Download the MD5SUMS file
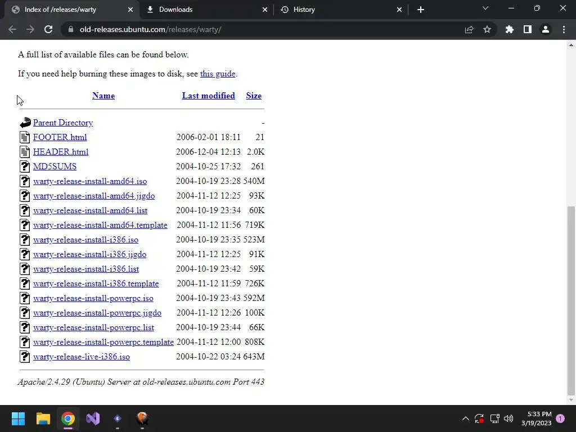 click(55, 166)
